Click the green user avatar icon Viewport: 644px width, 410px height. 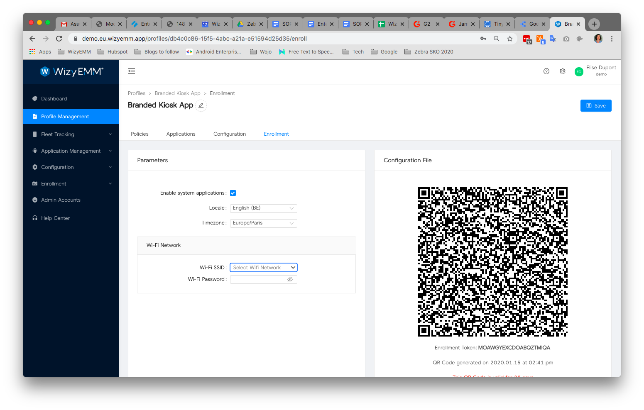pos(579,72)
